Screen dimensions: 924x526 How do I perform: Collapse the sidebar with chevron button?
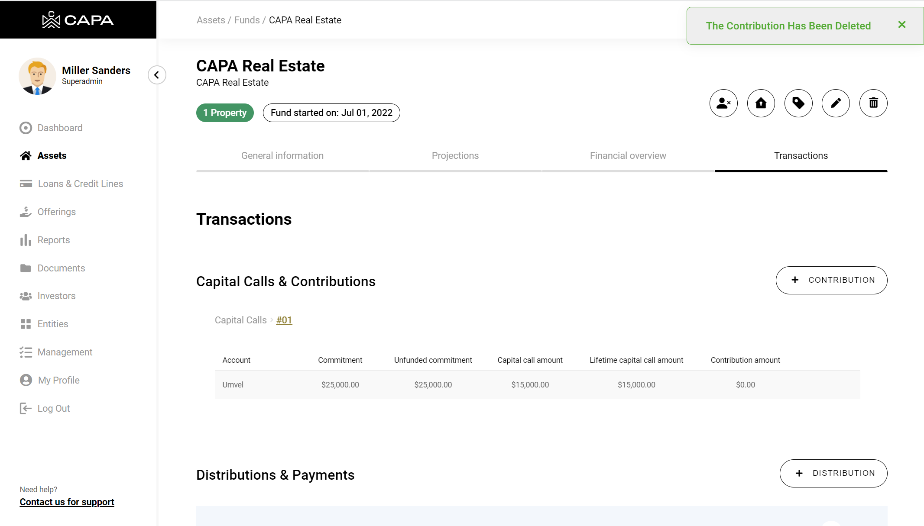point(157,75)
